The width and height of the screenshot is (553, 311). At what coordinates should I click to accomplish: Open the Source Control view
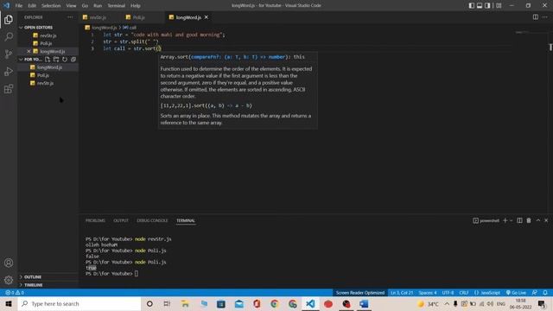[9, 54]
